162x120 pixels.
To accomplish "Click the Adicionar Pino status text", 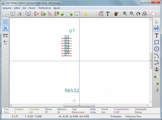I will (x=133, y=116).
